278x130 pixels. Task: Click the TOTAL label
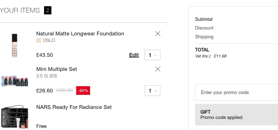pos(202,50)
